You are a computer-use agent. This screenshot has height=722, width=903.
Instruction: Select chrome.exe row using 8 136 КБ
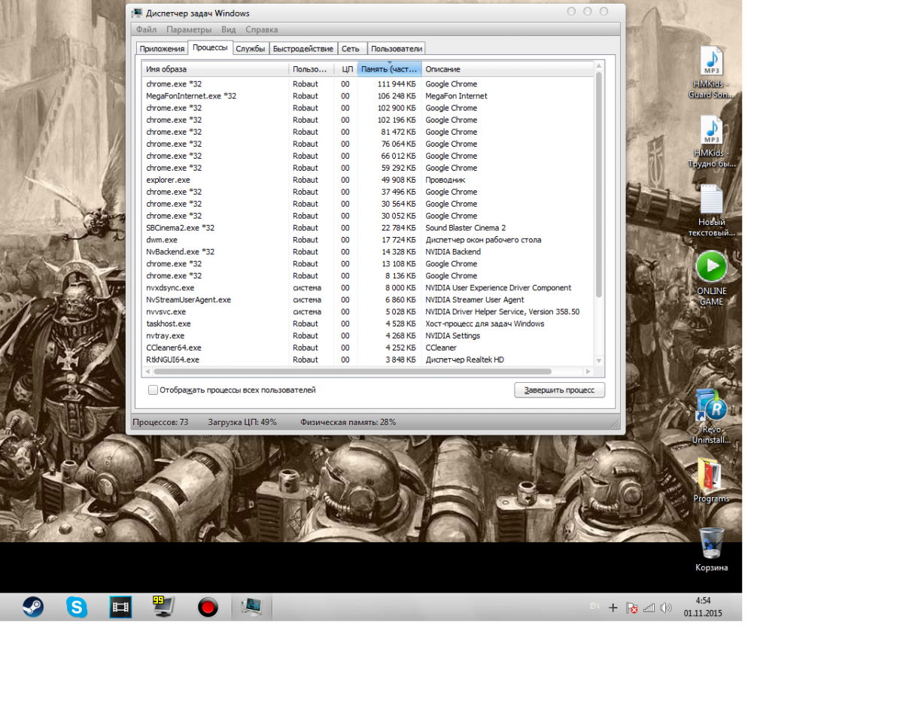(x=369, y=276)
